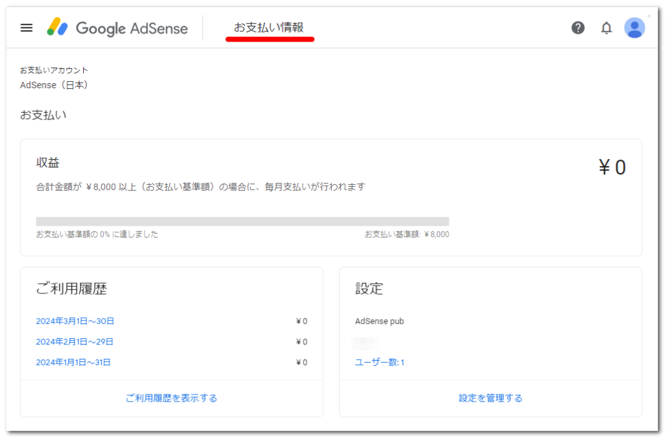665x438 pixels.
Task: Click the ¥0 earnings total
Action: coord(612,167)
